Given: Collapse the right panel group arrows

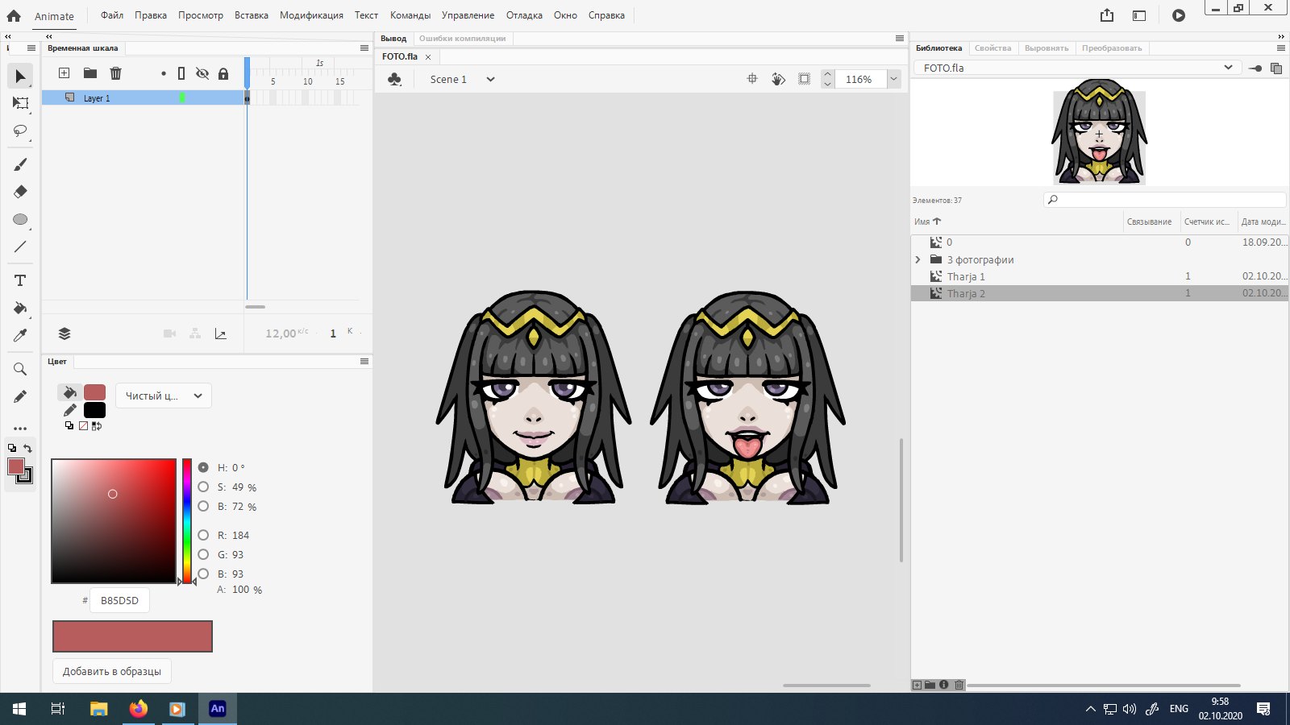Looking at the screenshot, I should 1281,36.
